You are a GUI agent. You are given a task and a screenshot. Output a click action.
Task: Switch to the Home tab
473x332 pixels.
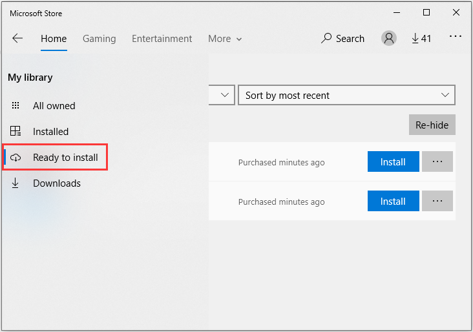(54, 39)
